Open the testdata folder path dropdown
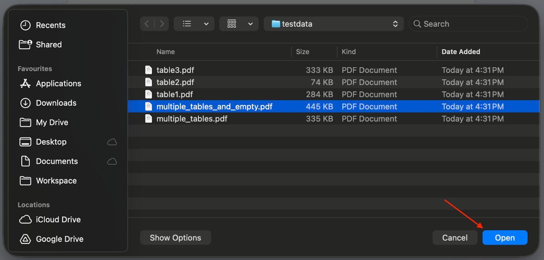The width and height of the screenshot is (544, 260). coord(333,24)
